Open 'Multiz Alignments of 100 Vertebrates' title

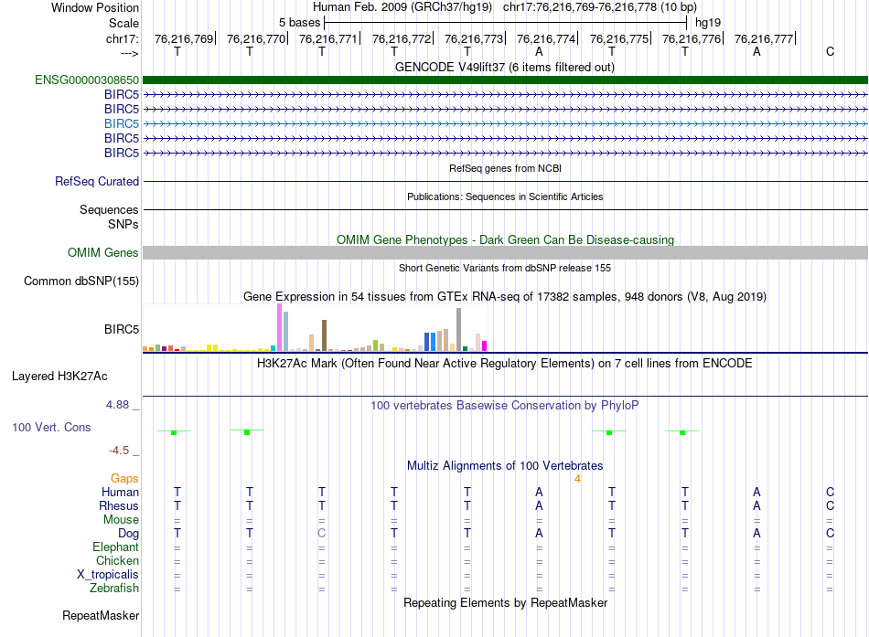[505, 466]
